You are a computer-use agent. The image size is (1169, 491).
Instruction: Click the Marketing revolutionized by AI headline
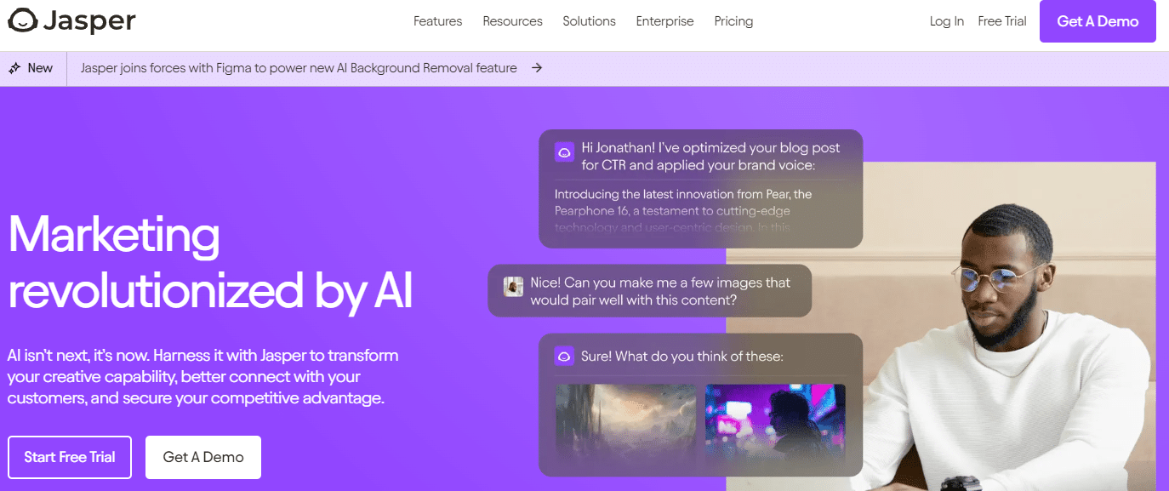pos(211,262)
